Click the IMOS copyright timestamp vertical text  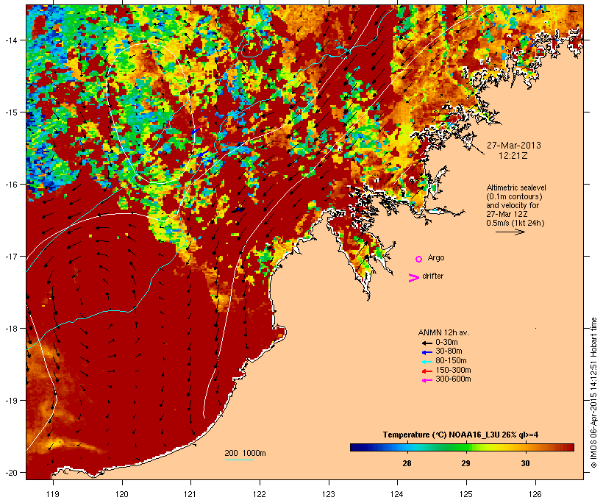pyautogui.click(x=593, y=393)
